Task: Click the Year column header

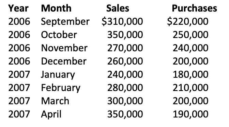Action: click(x=18, y=8)
